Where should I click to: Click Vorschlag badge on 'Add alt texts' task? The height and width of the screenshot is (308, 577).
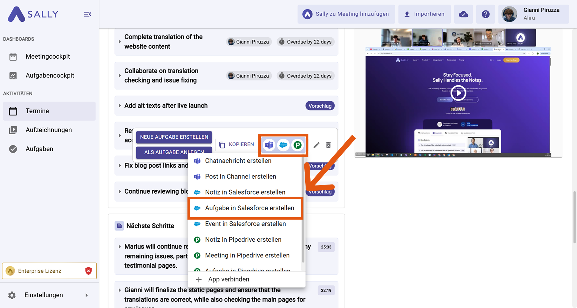[320, 106]
